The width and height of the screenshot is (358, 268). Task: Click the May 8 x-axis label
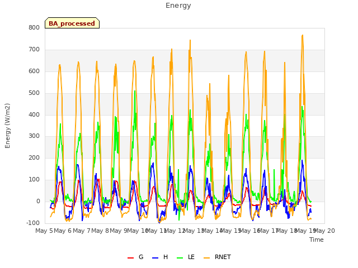100,231
